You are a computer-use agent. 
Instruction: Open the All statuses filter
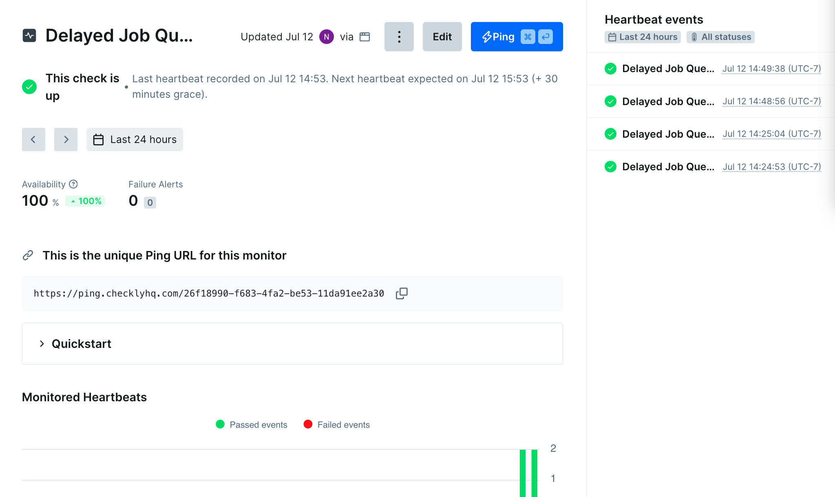point(720,37)
